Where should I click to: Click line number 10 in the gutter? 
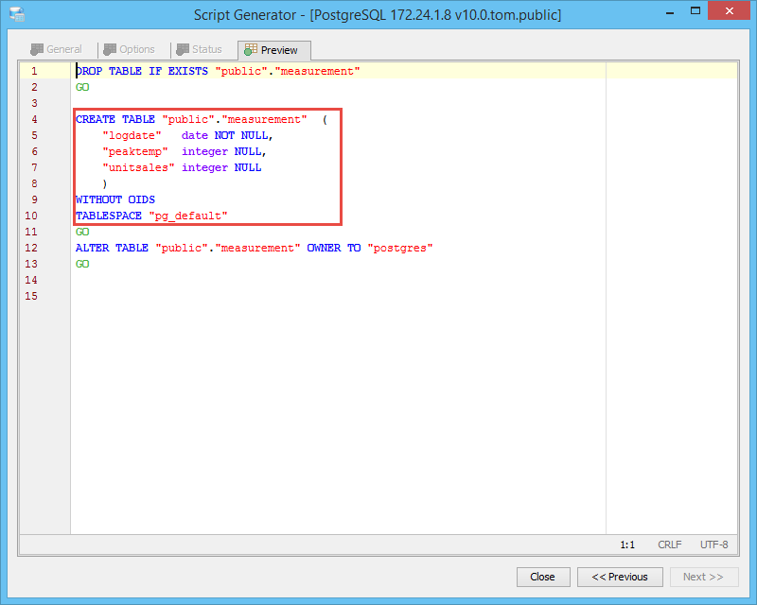(x=31, y=216)
